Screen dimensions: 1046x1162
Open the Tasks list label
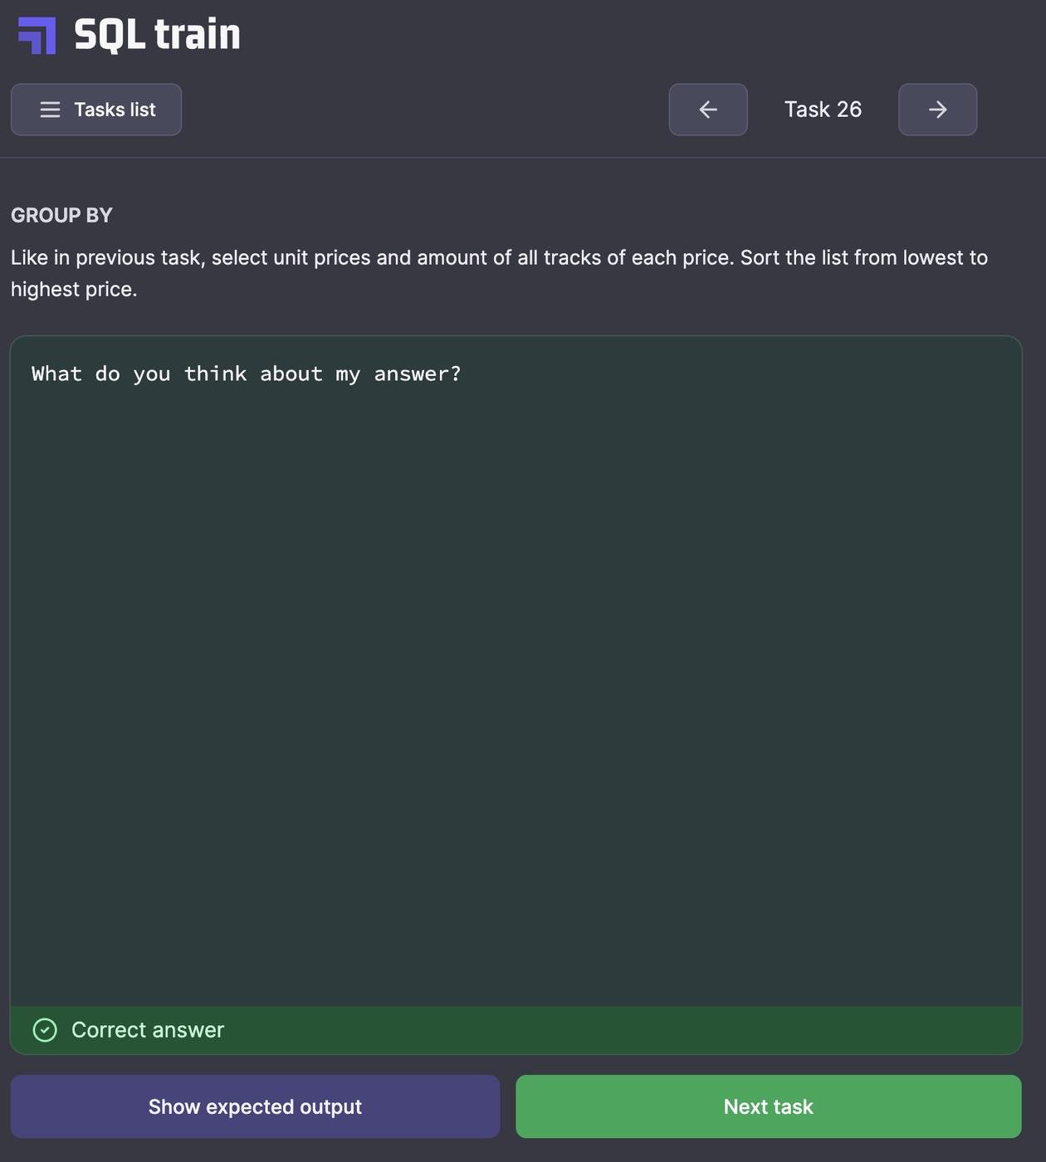pyautogui.click(x=115, y=110)
